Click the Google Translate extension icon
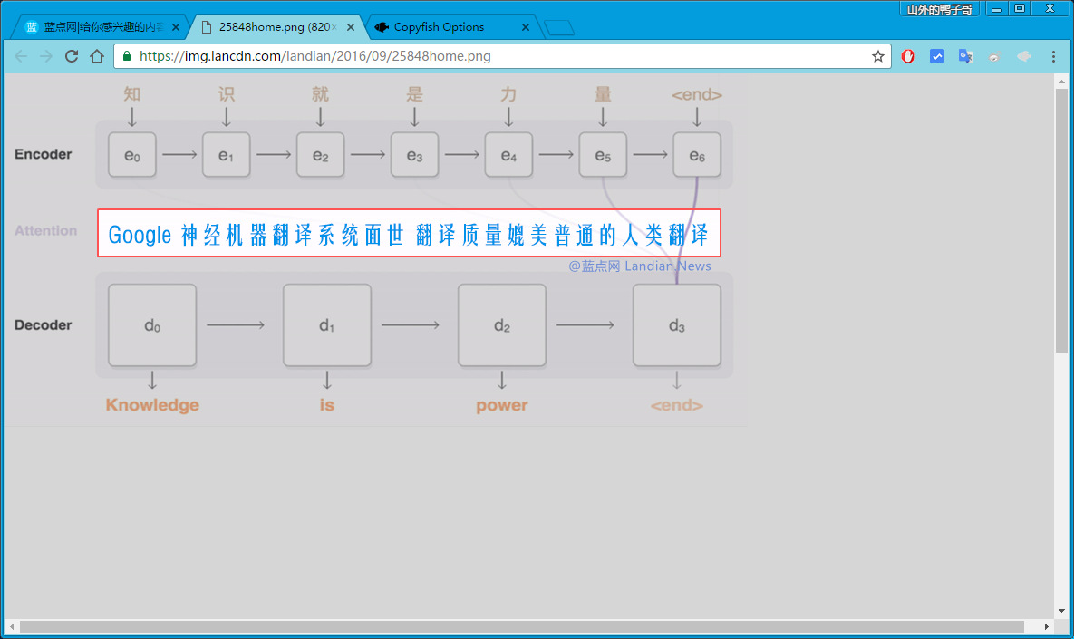Screen dimensions: 1074x639 coord(966,56)
